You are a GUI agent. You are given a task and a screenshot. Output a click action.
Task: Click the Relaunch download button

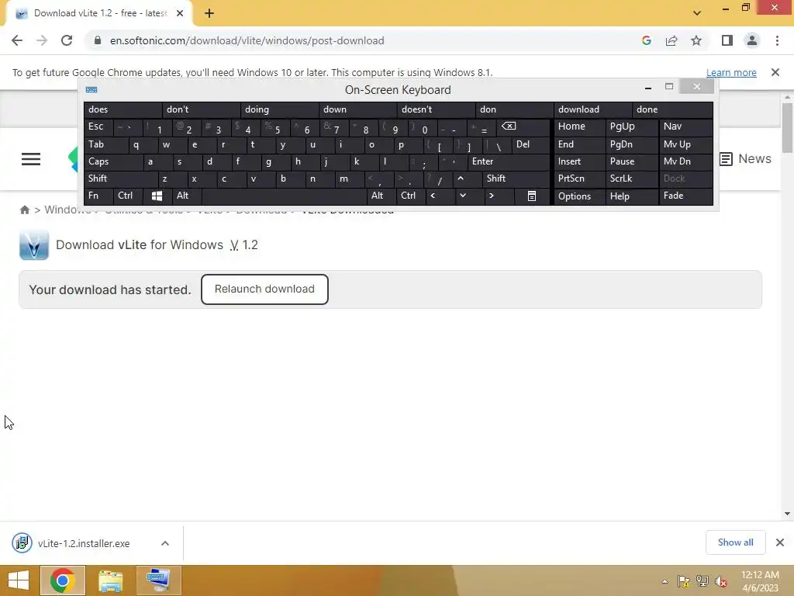point(264,289)
